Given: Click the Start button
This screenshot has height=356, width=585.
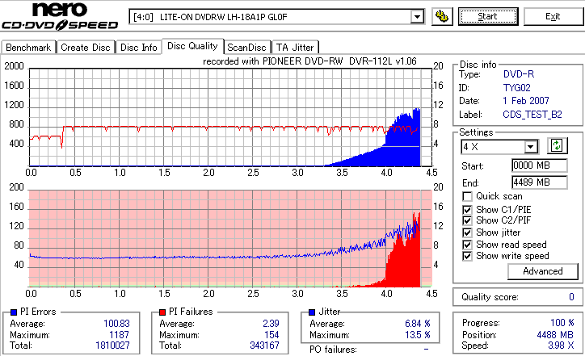Looking at the screenshot, I should point(488,16).
